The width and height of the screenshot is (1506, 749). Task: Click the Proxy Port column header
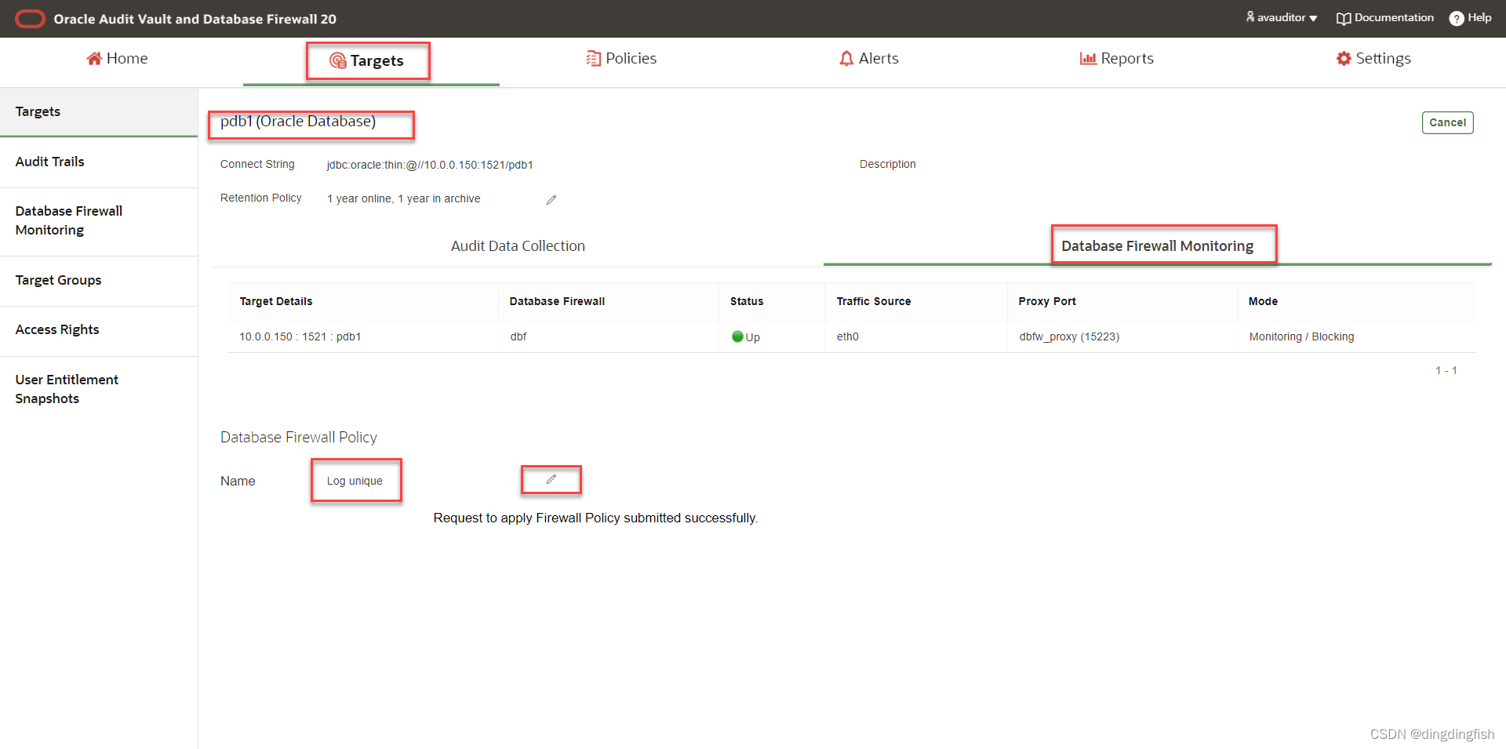pyautogui.click(x=1047, y=301)
